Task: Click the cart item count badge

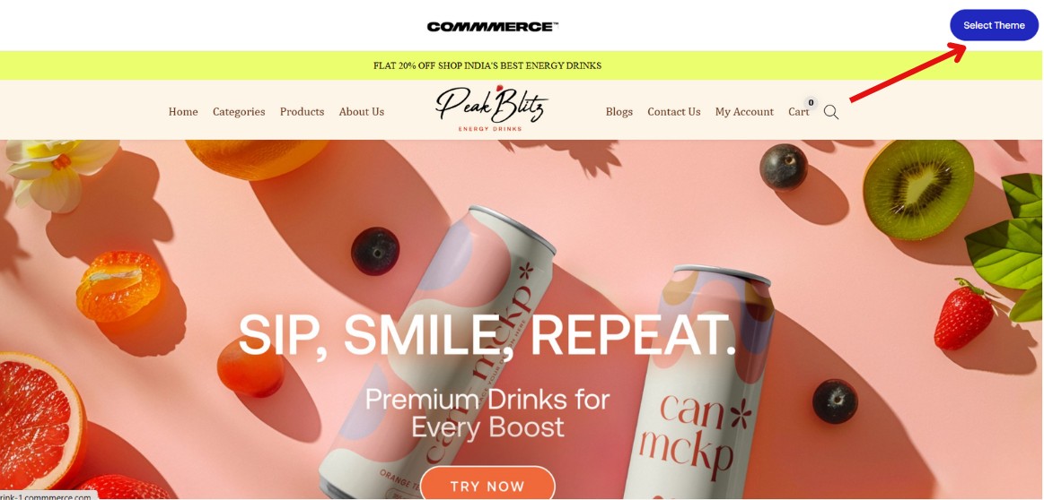Action: click(x=811, y=102)
